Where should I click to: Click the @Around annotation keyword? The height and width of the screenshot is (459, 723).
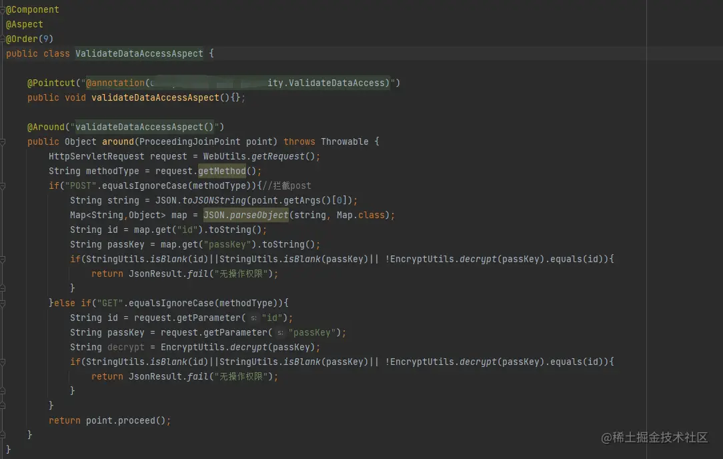click(45, 127)
